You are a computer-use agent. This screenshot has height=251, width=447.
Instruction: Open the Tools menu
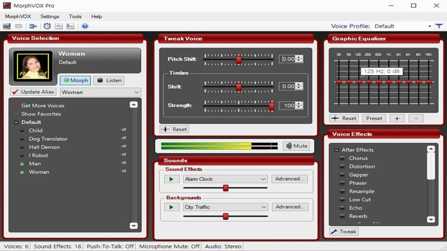75,16
